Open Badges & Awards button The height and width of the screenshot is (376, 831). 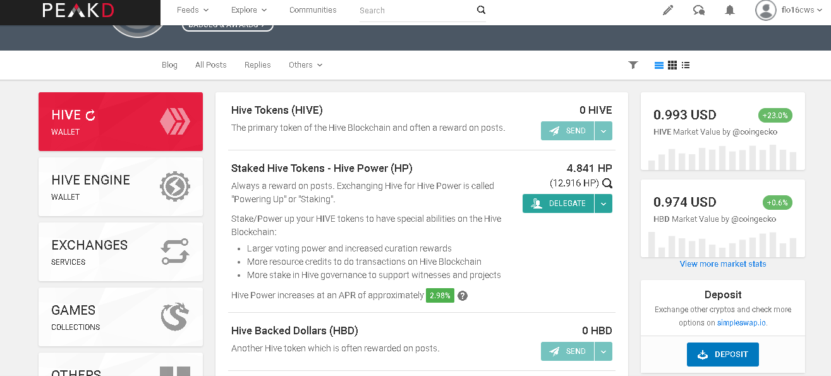click(x=227, y=26)
